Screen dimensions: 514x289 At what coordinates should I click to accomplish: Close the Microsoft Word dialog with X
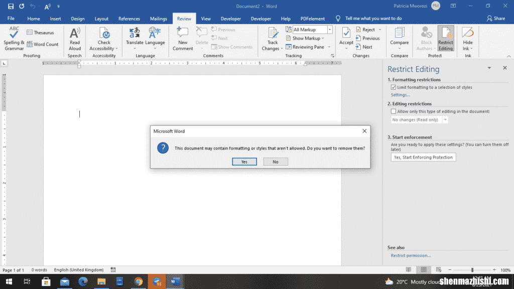(364, 131)
